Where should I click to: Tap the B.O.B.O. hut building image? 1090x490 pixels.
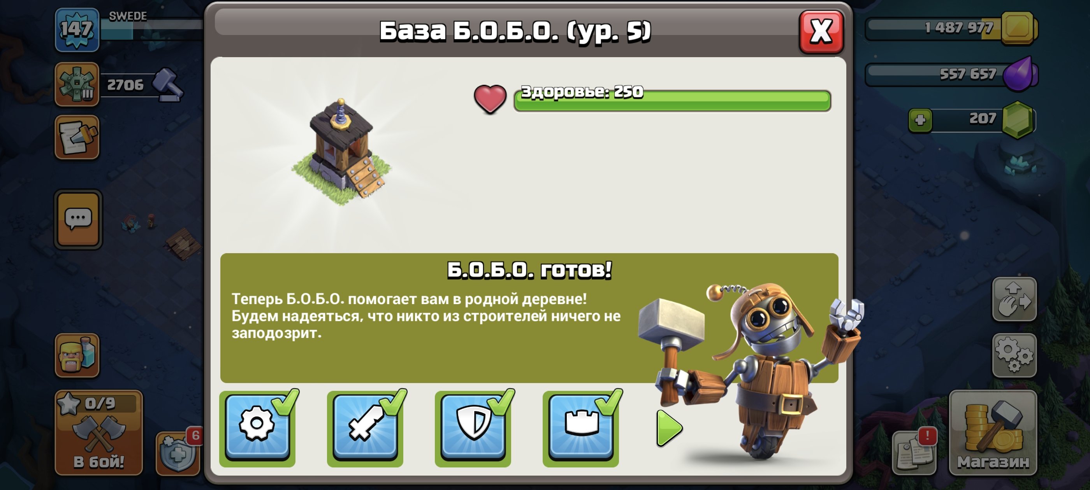pyautogui.click(x=341, y=152)
